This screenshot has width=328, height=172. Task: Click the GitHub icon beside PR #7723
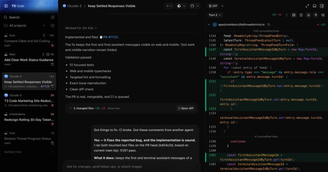(101, 37)
